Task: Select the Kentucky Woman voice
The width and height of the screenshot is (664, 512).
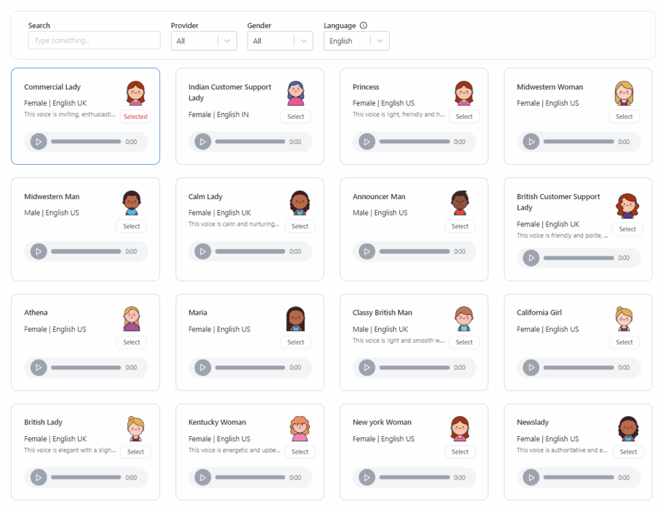Action: coord(300,452)
